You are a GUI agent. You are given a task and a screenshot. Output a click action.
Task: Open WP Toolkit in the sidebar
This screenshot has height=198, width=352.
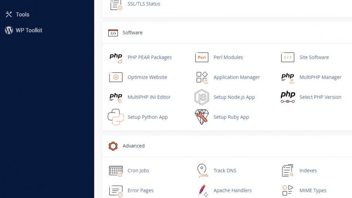click(29, 30)
